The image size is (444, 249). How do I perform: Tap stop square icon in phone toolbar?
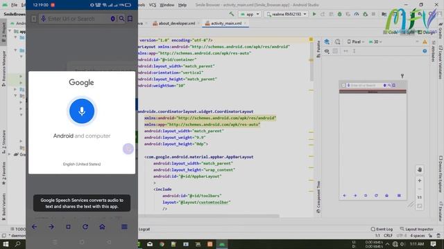tap(68, 227)
